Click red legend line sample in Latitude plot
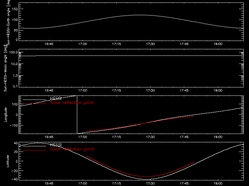249x186 pixels. [x=35, y=150]
